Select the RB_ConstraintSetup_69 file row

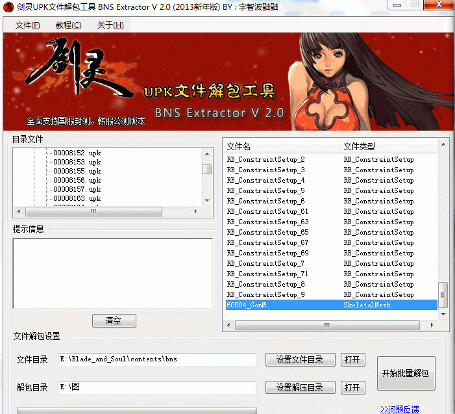332,253
